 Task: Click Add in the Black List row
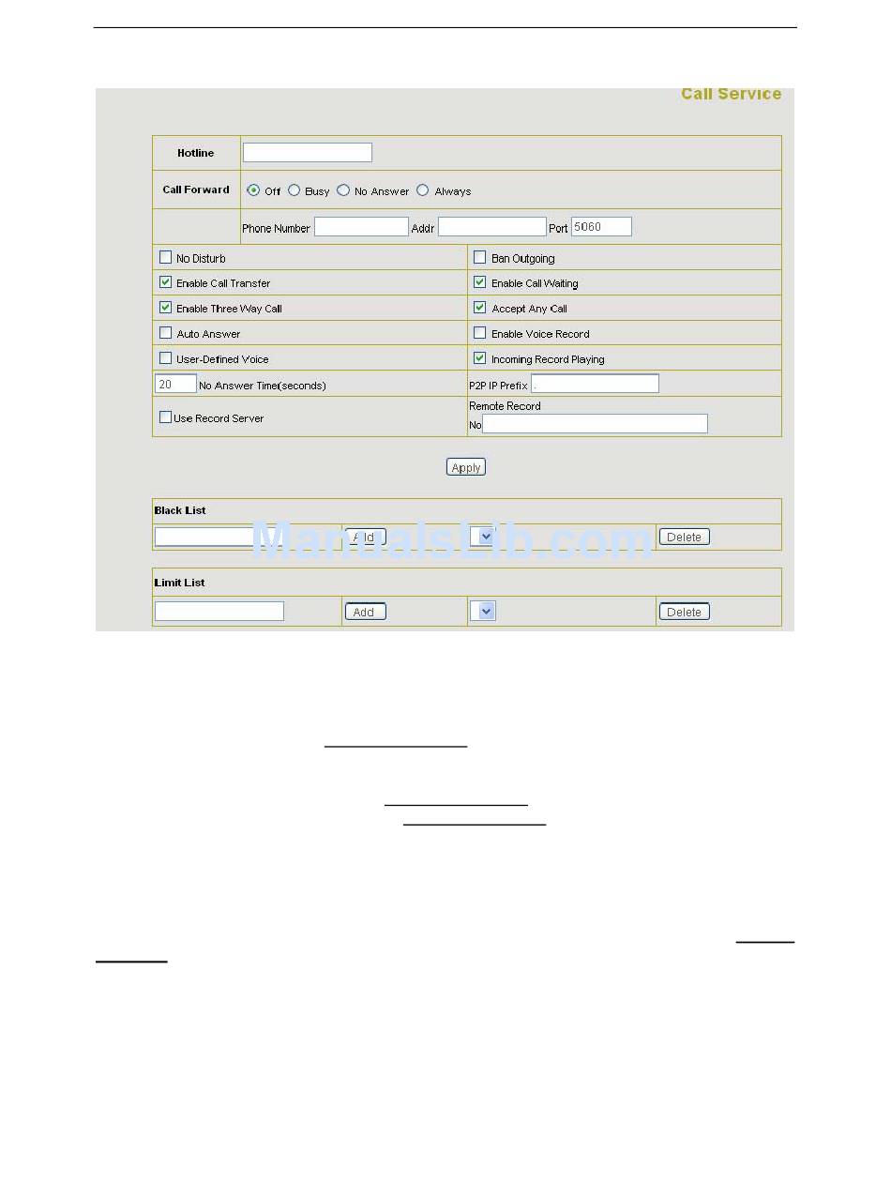click(366, 537)
